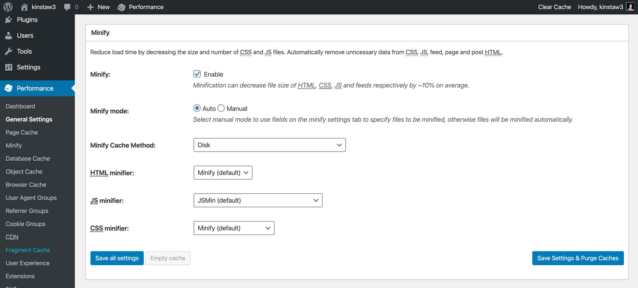Click the + New icon in admin bar
638x288 pixels.
tap(90, 7)
